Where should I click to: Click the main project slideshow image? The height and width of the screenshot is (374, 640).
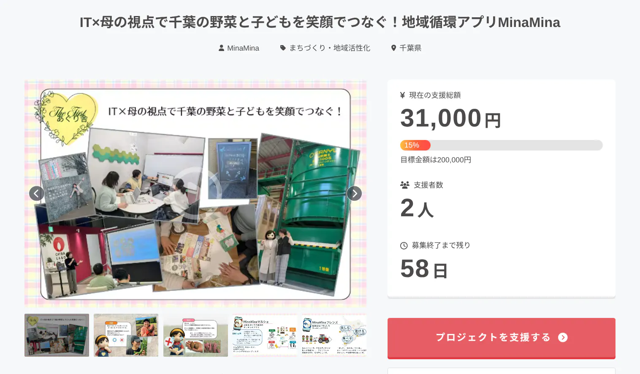click(195, 194)
